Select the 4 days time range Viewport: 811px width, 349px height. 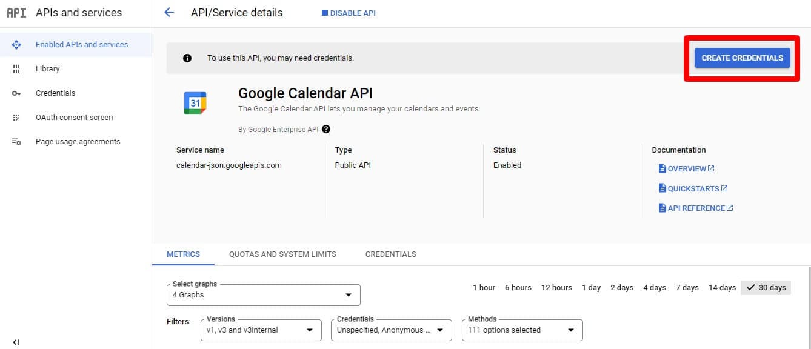coord(655,288)
